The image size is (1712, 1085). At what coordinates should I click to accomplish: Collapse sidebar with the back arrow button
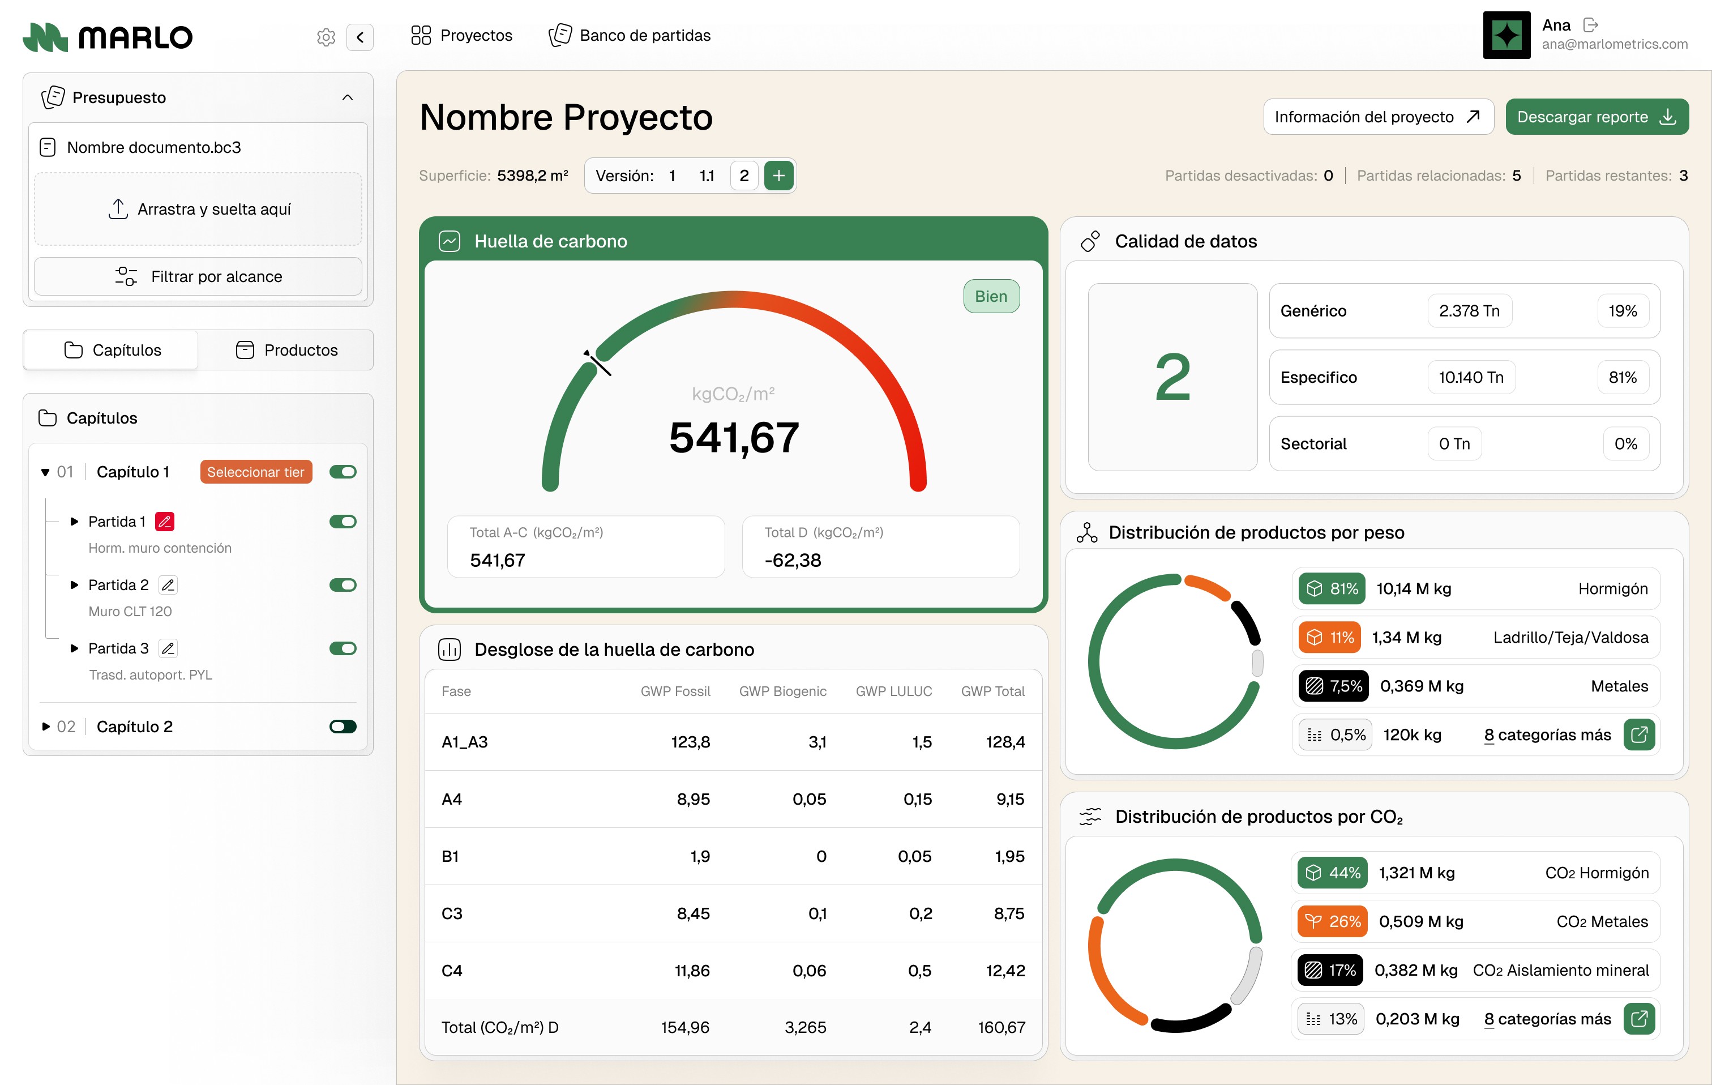coord(359,37)
